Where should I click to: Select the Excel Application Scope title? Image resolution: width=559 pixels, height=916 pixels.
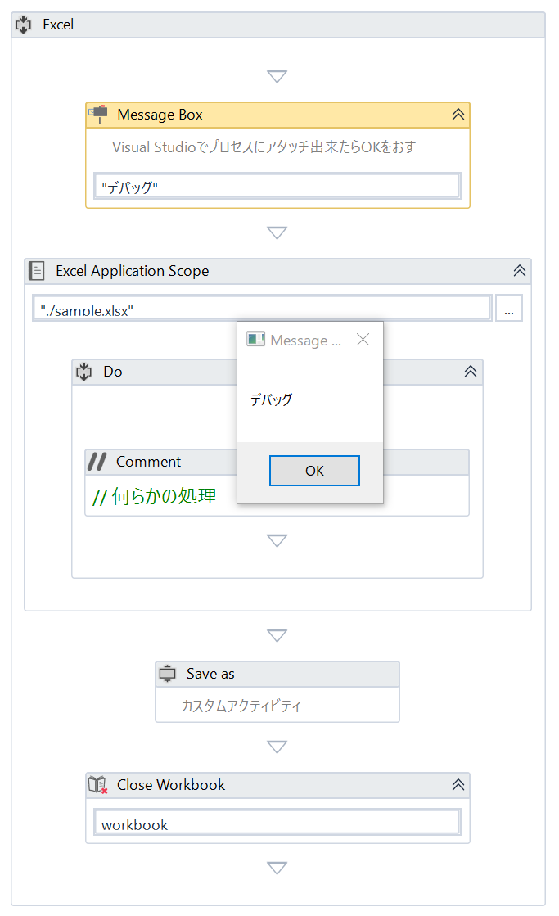pyautogui.click(x=133, y=271)
